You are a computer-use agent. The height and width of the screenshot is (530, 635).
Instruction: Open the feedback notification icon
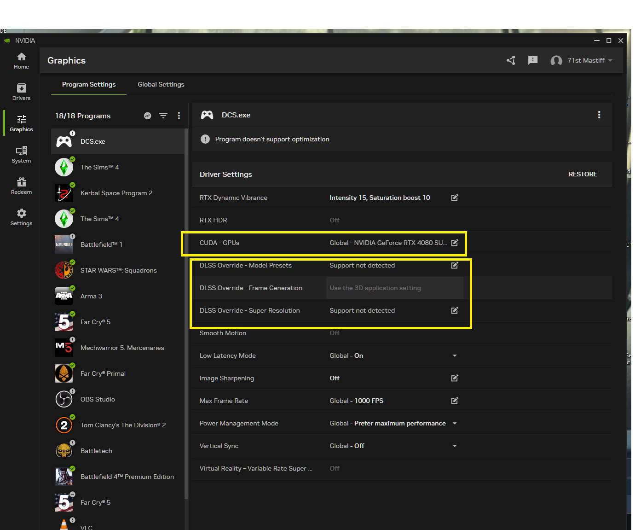533,60
